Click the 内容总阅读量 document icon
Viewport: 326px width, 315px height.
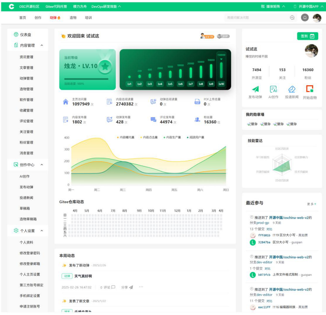point(109,102)
